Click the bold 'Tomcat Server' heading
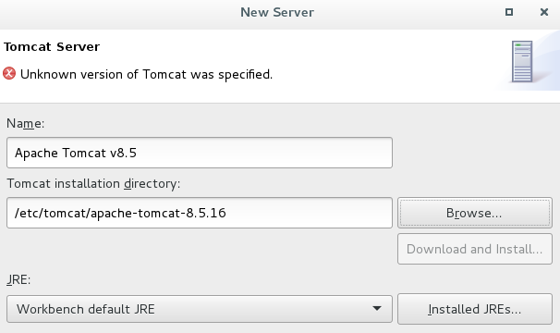The image size is (560, 333). point(52,47)
